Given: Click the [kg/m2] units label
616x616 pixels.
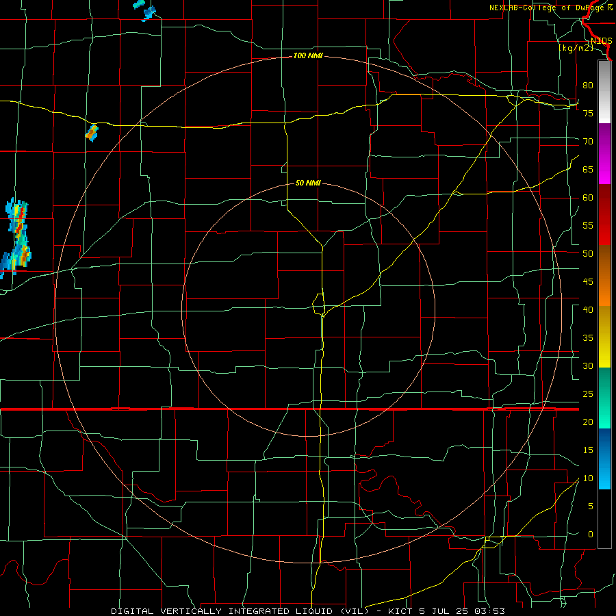Looking at the screenshot, I should pos(576,48).
